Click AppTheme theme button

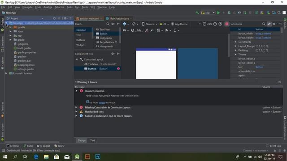point(179,24)
